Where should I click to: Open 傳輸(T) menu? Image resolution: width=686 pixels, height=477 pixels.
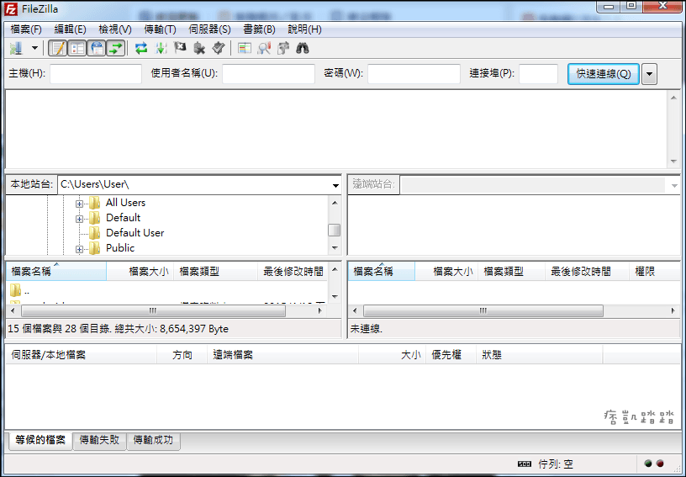coord(160,29)
